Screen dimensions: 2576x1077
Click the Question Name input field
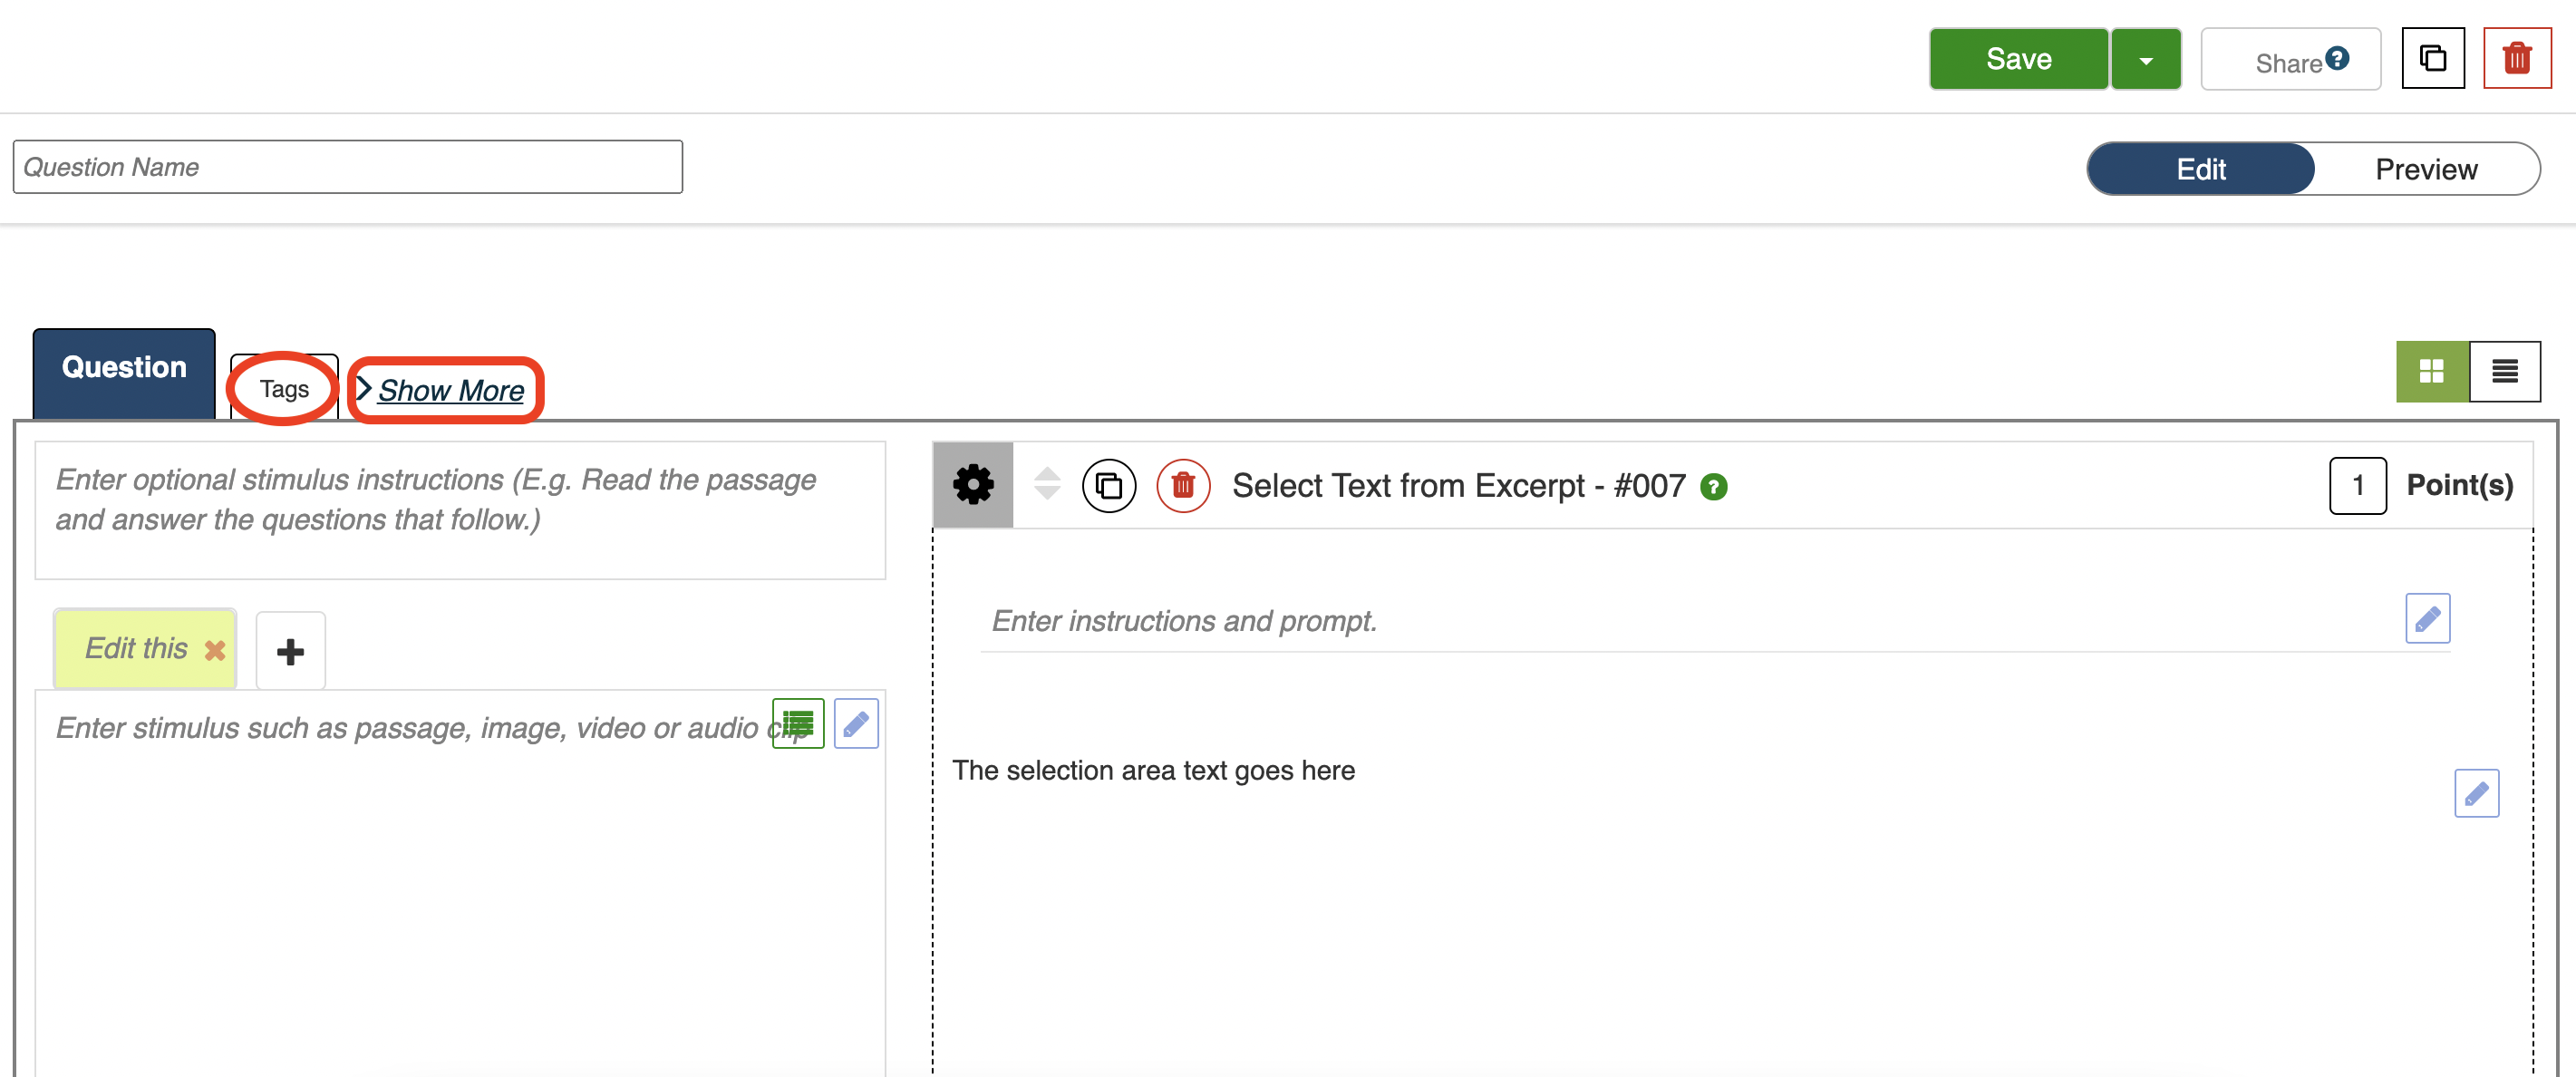[x=347, y=167]
